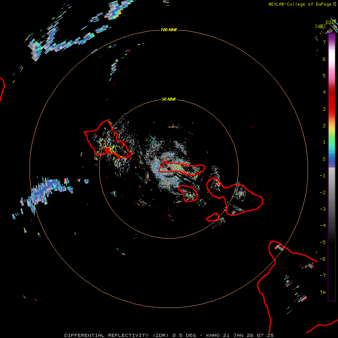Click the '0' value on the color scale
Image resolution: width=338 pixels, height=338 pixels.
tap(324, 159)
